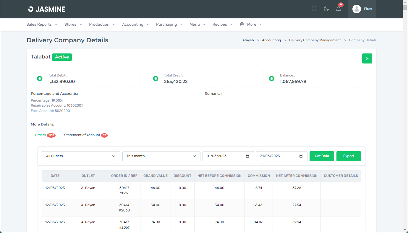This screenshot has width=408, height=233.
Task: Switch to Statement of Account tab
Action: click(85, 135)
